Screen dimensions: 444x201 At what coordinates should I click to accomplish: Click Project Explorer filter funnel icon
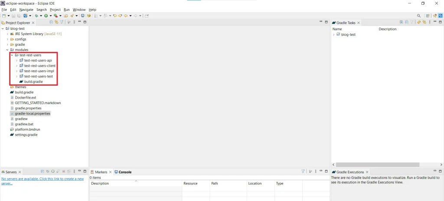point(62,22)
